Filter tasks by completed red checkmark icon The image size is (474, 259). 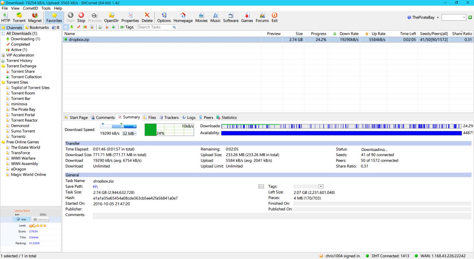coord(78,27)
